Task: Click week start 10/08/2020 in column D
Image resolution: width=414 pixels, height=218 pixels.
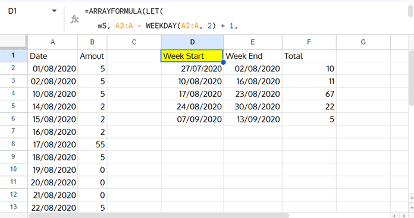Action: pos(192,81)
